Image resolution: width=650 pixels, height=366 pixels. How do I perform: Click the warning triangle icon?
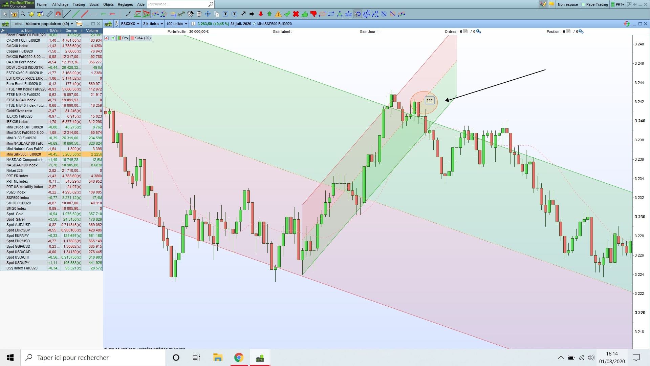point(278,14)
